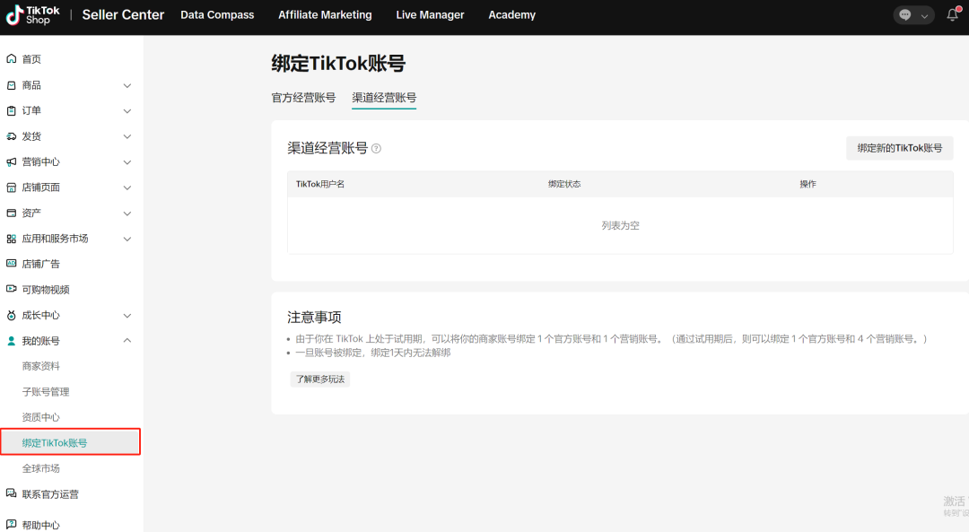Click the 首页 home icon

(12, 59)
